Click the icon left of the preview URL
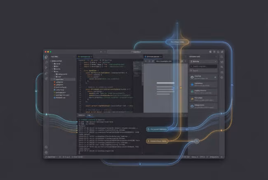268x180 pixels. pos(153,61)
